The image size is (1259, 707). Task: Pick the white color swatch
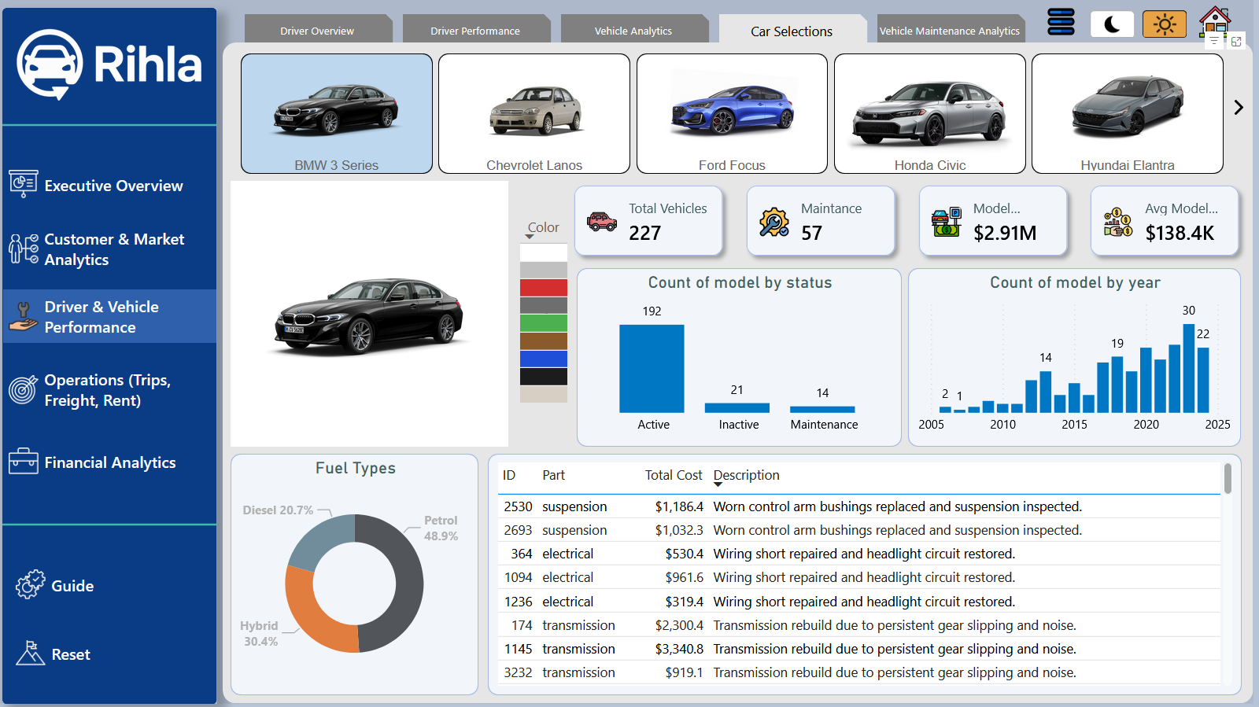click(x=544, y=252)
